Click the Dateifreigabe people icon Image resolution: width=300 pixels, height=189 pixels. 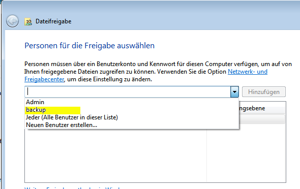(28, 22)
